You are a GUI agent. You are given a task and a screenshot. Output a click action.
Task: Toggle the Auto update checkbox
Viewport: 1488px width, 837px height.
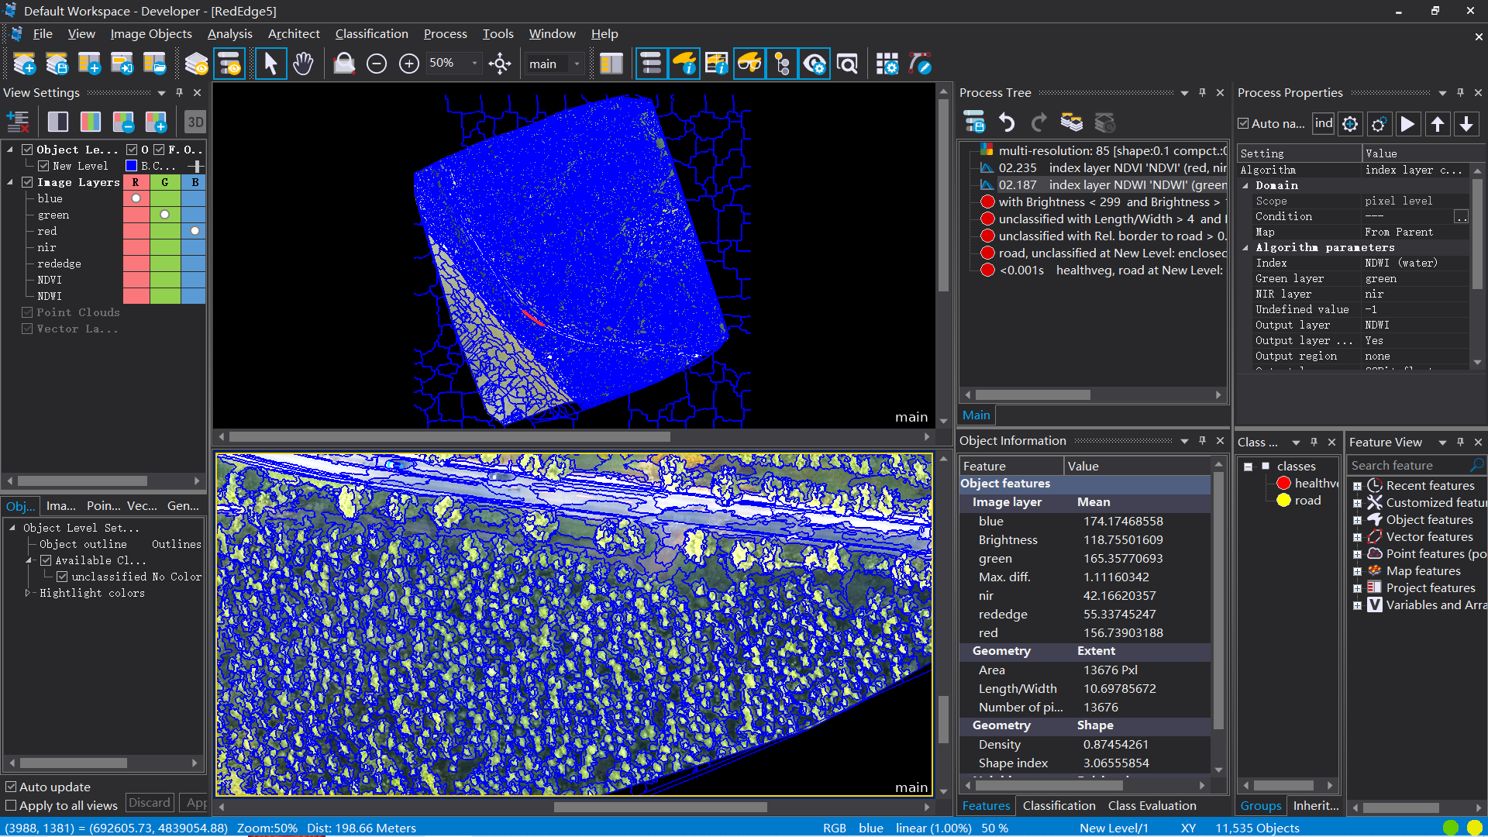click(x=11, y=787)
